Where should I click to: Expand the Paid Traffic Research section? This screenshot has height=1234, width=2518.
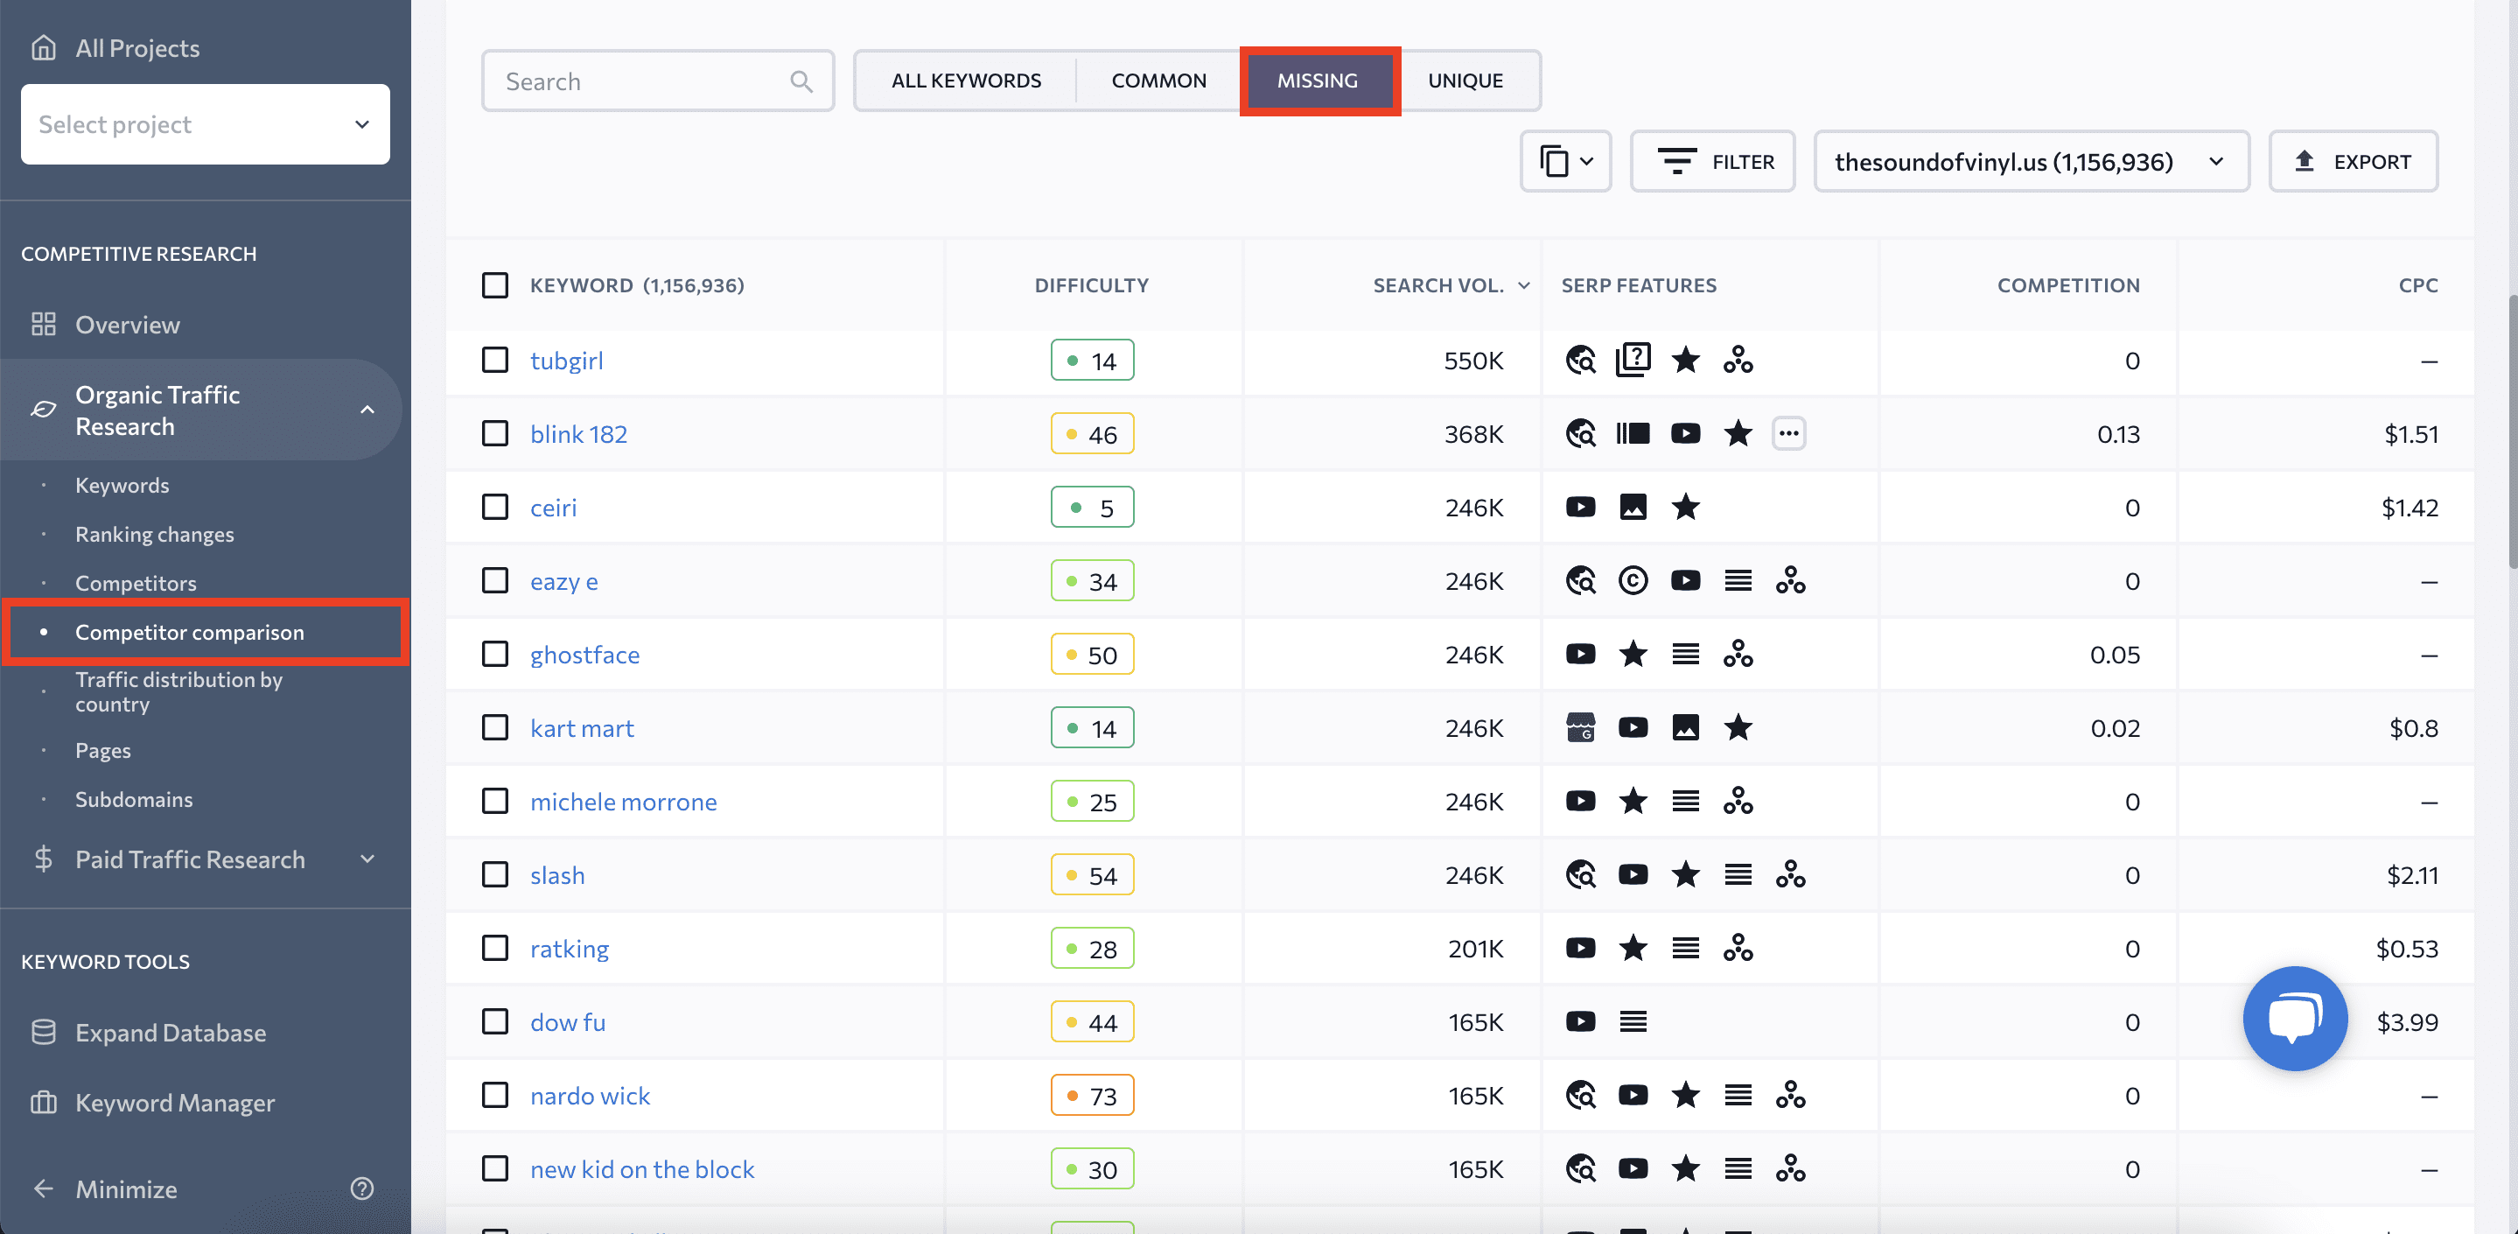tap(367, 859)
